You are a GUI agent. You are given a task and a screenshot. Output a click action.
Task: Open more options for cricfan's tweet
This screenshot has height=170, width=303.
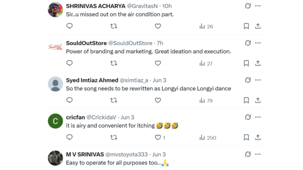258,117
